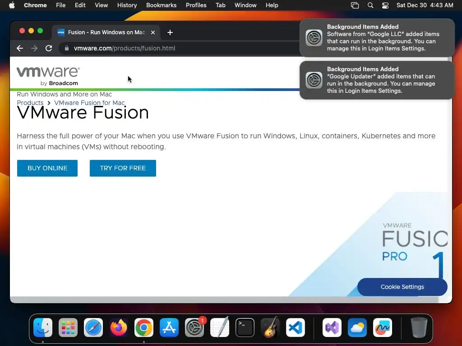
Task: Open Spotlight search in menu bar
Action: click(370, 5)
